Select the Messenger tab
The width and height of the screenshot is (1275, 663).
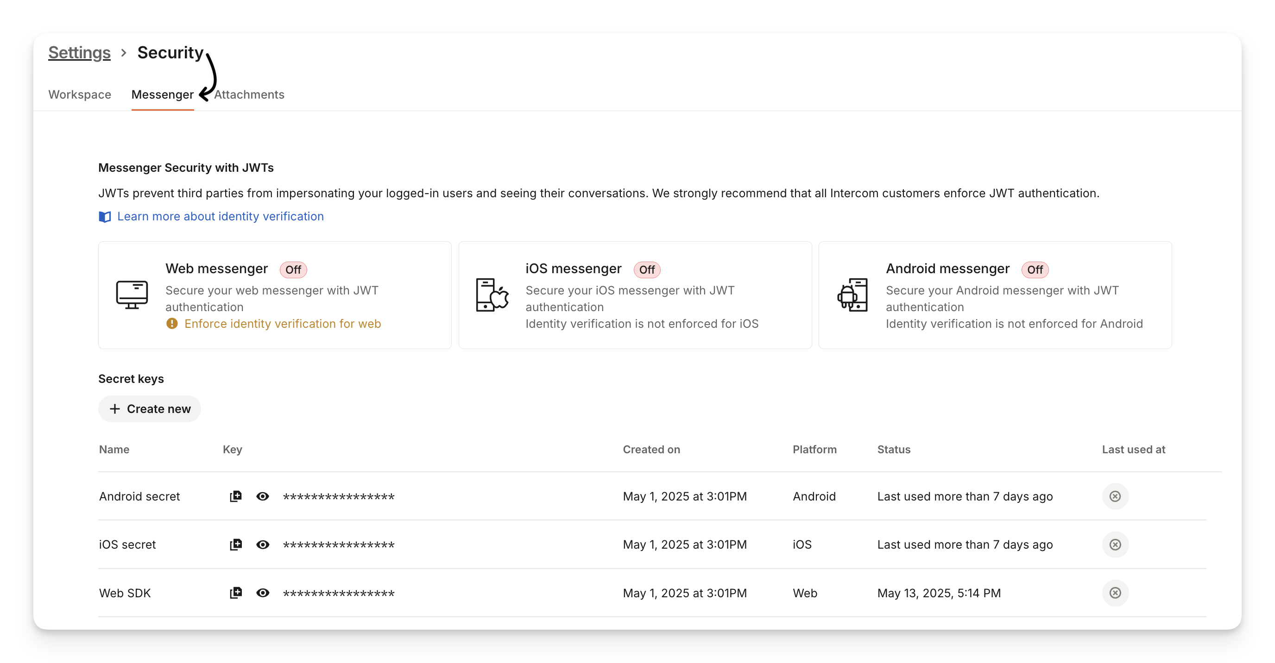pyautogui.click(x=162, y=94)
